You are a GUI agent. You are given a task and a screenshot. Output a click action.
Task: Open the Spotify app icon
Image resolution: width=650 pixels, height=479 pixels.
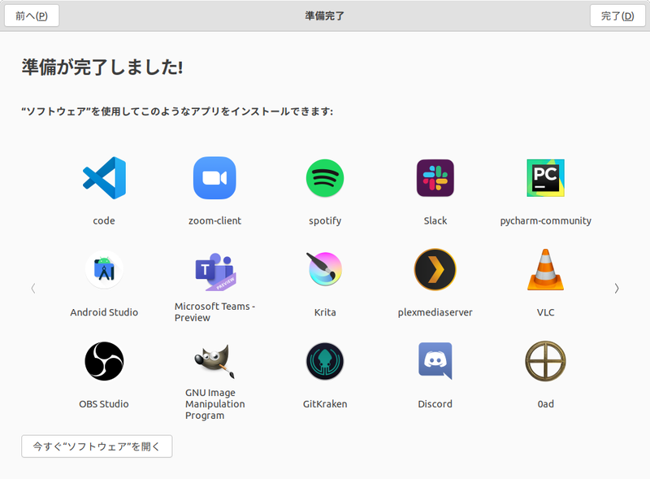325,178
